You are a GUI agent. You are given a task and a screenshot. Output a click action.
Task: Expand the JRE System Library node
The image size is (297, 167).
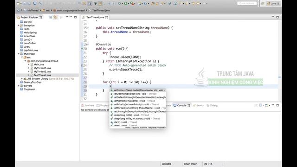[22, 78]
